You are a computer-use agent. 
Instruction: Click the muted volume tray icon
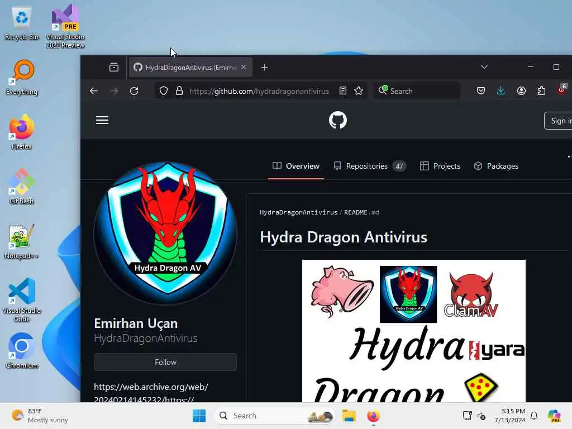pos(482,416)
